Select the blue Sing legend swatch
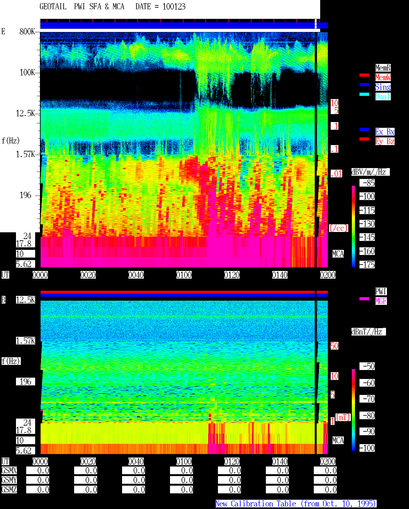 tap(364, 85)
